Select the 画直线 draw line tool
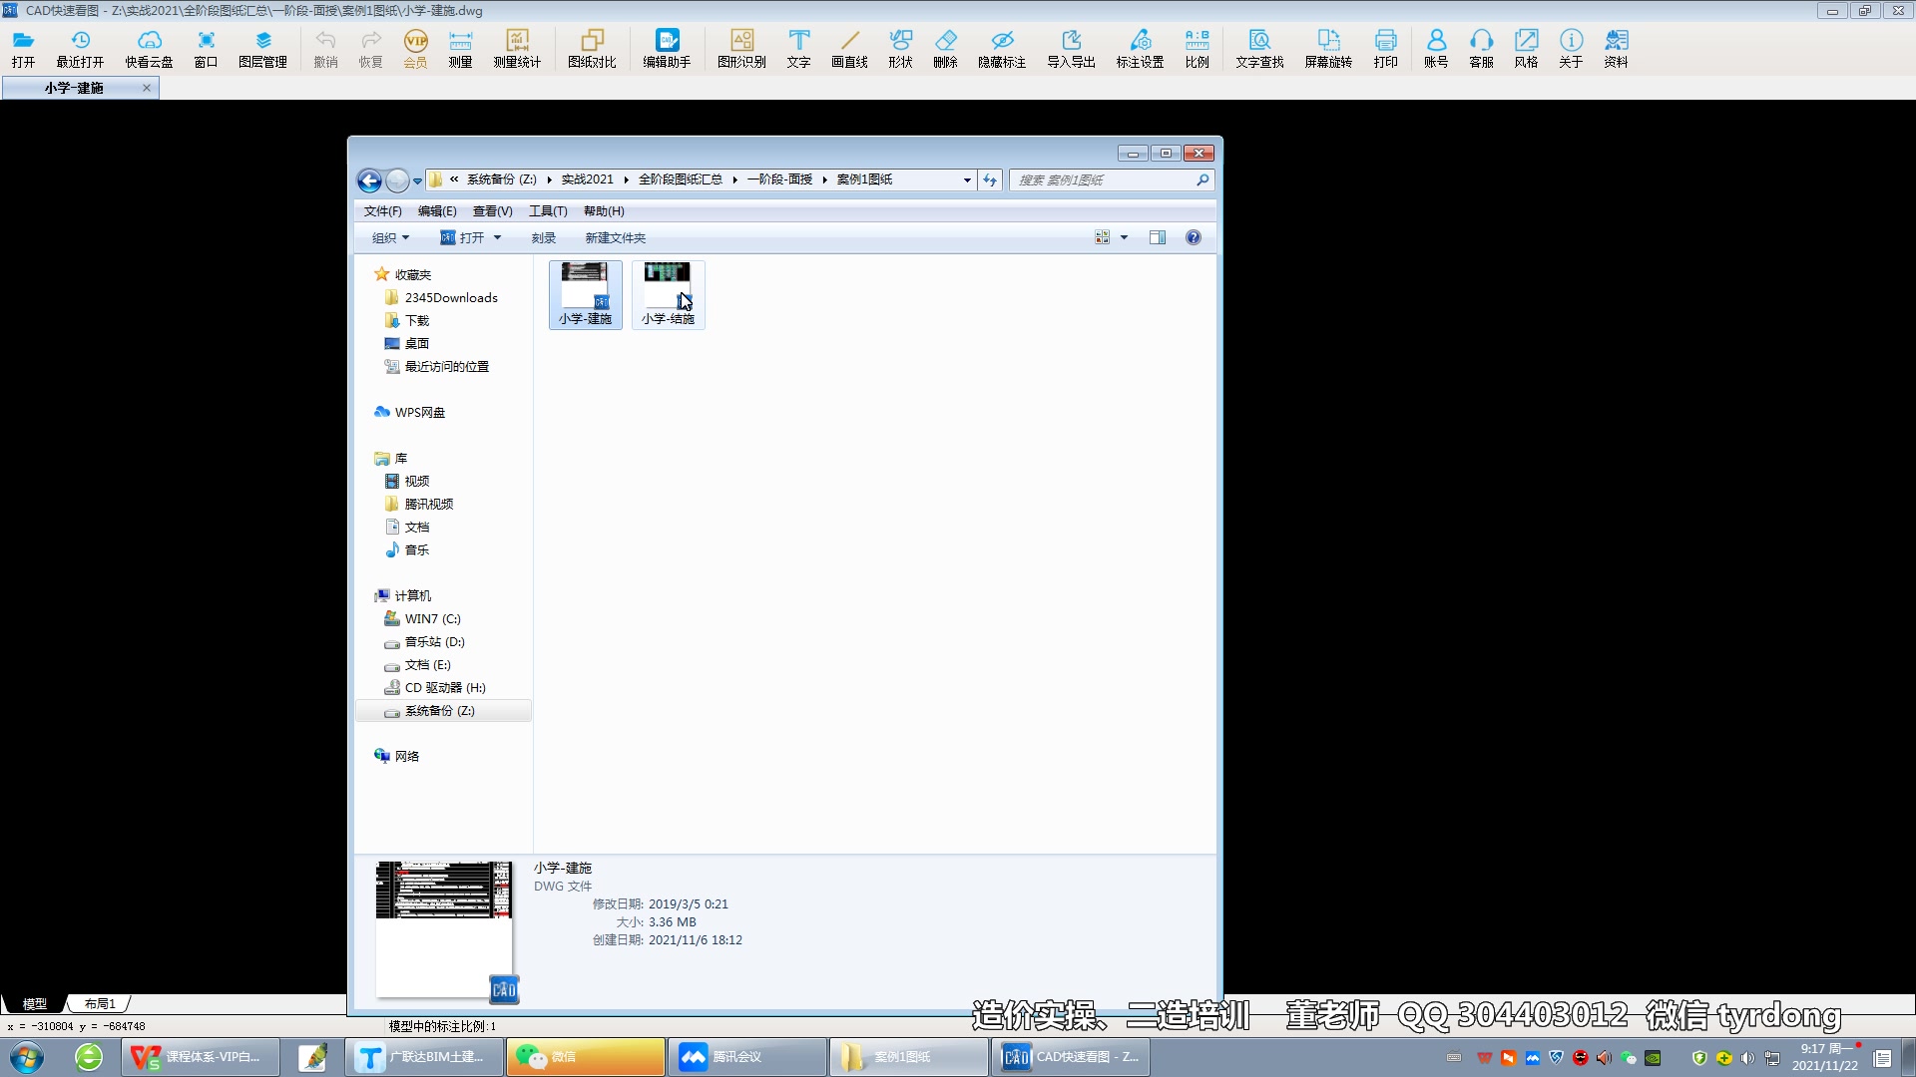The height and width of the screenshot is (1077, 1916). point(849,48)
